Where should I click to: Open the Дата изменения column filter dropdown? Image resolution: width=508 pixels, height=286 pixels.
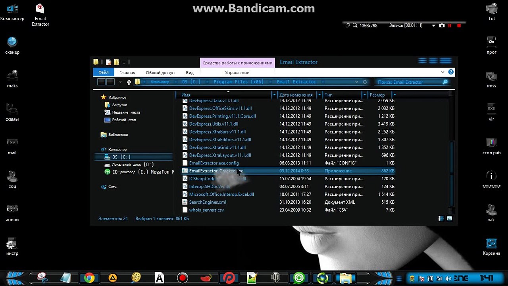(x=320, y=95)
